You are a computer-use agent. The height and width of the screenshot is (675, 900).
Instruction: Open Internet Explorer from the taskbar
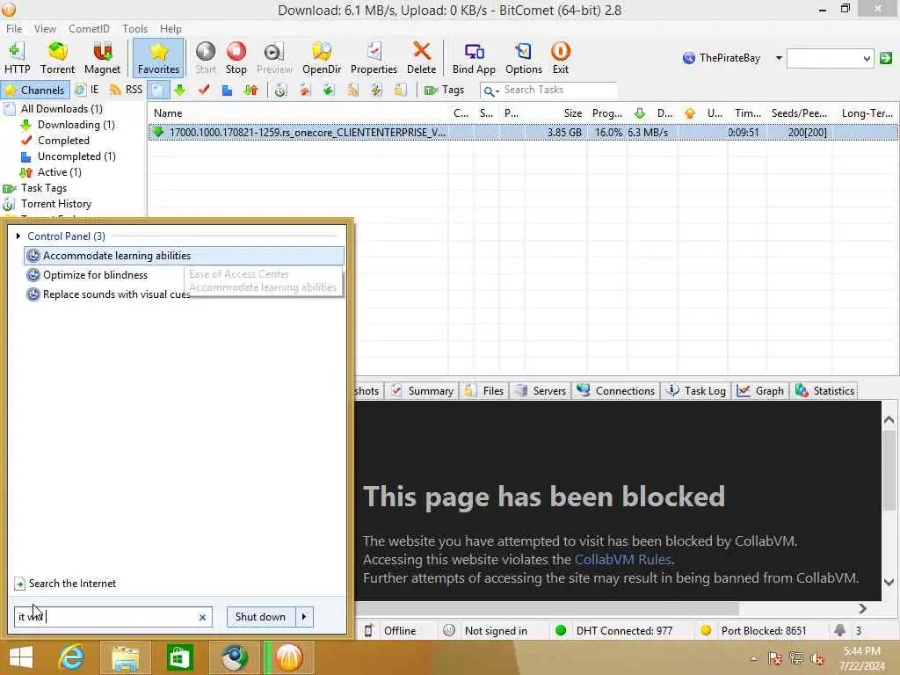[x=71, y=657]
